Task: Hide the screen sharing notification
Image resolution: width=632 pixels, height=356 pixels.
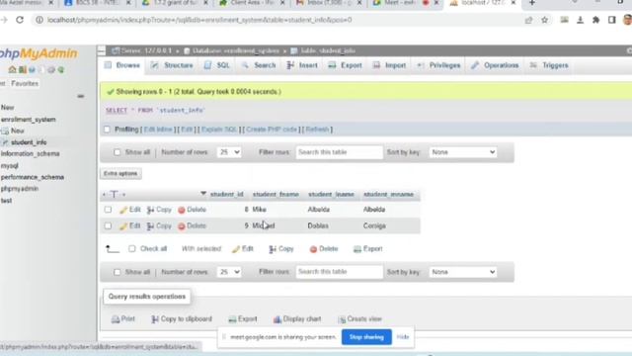Action: point(403,337)
